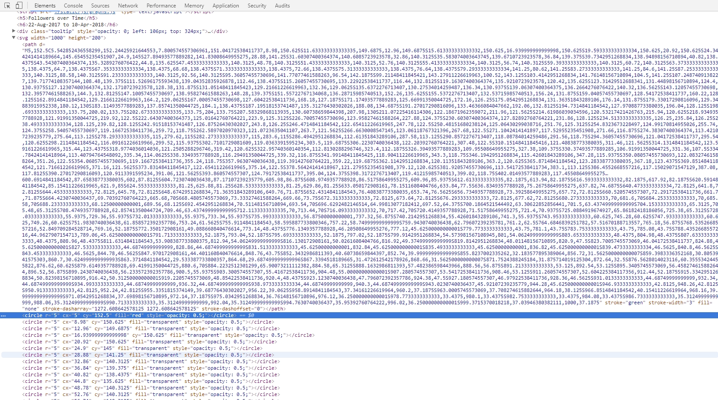This screenshot has height=400, width=718.
Task: Select the circle with cx="44.8"
Action: coord(149,381)
